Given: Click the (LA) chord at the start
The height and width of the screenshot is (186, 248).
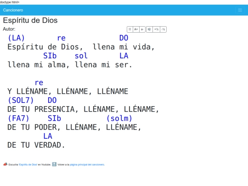Looking at the screenshot, I should (x=16, y=38).
